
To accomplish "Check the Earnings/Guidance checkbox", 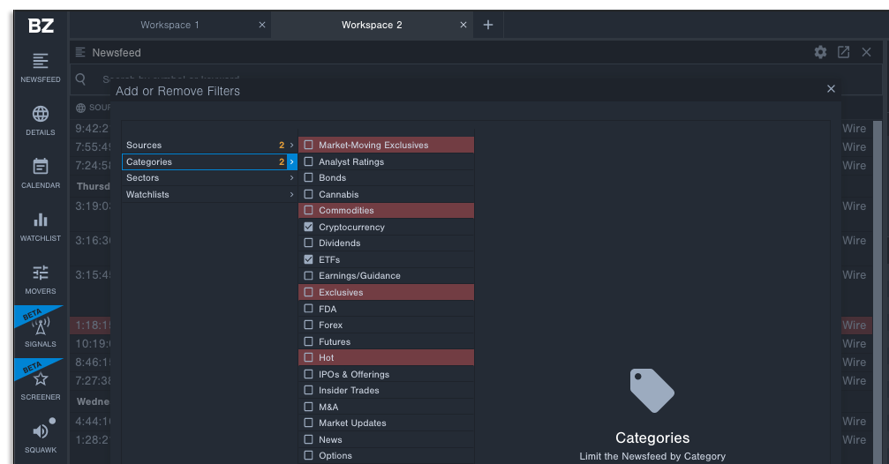I will tap(308, 275).
